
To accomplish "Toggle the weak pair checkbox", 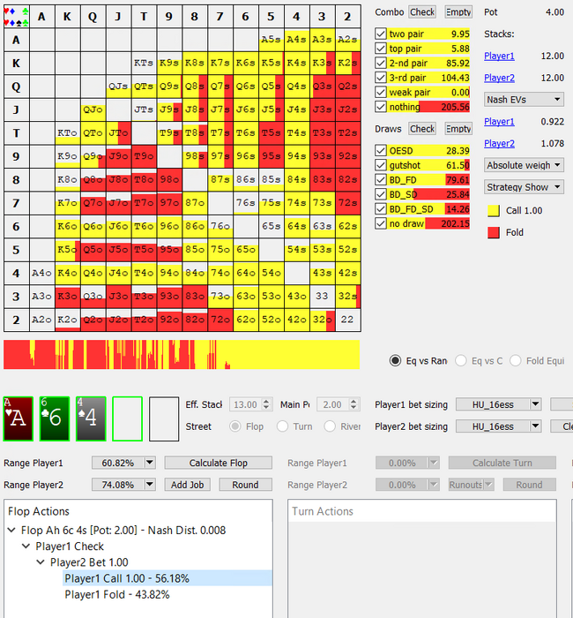I will coord(381,92).
